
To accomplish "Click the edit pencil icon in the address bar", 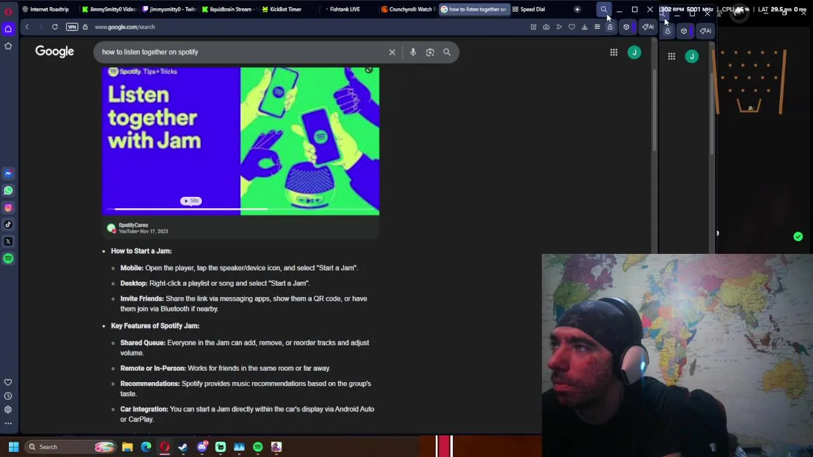I will click(534, 27).
